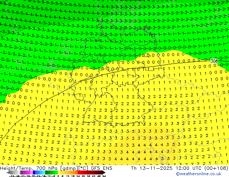Click the orange swatch in the legend
The image size is (229, 177).
pyautogui.click(x=74, y=172)
